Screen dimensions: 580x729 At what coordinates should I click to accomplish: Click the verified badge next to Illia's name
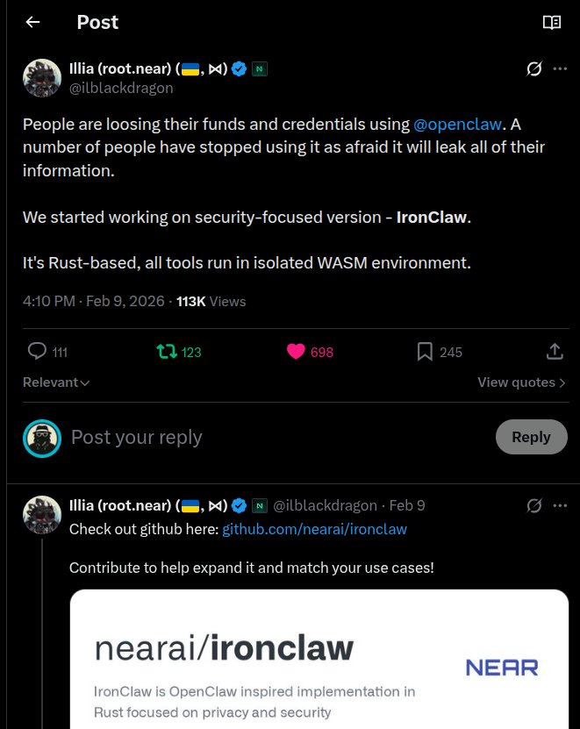[x=238, y=69]
